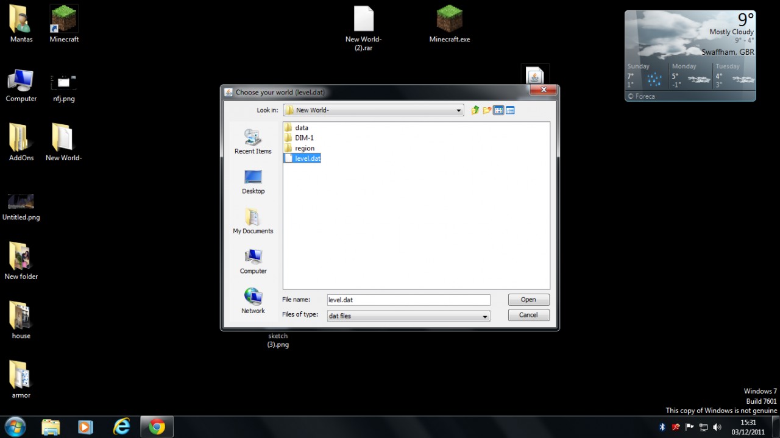Cancel the Choose your world dialog
Screen dimensions: 780x438
click(528, 315)
